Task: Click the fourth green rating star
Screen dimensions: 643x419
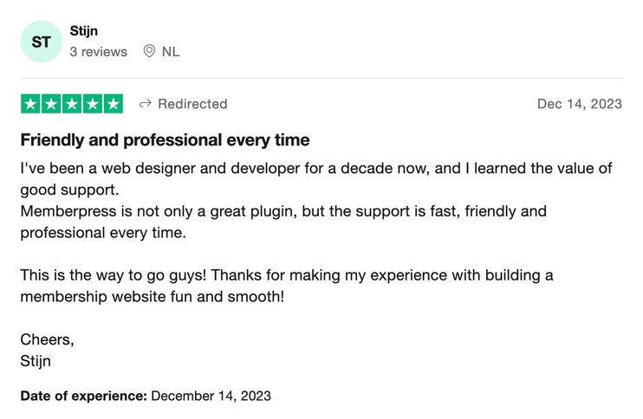Action: (93, 104)
